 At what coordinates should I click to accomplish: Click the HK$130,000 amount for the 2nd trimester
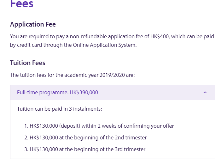[44, 138]
